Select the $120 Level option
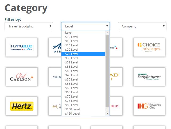The height and width of the screenshot is (129, 171). click(x=83, y=114)
